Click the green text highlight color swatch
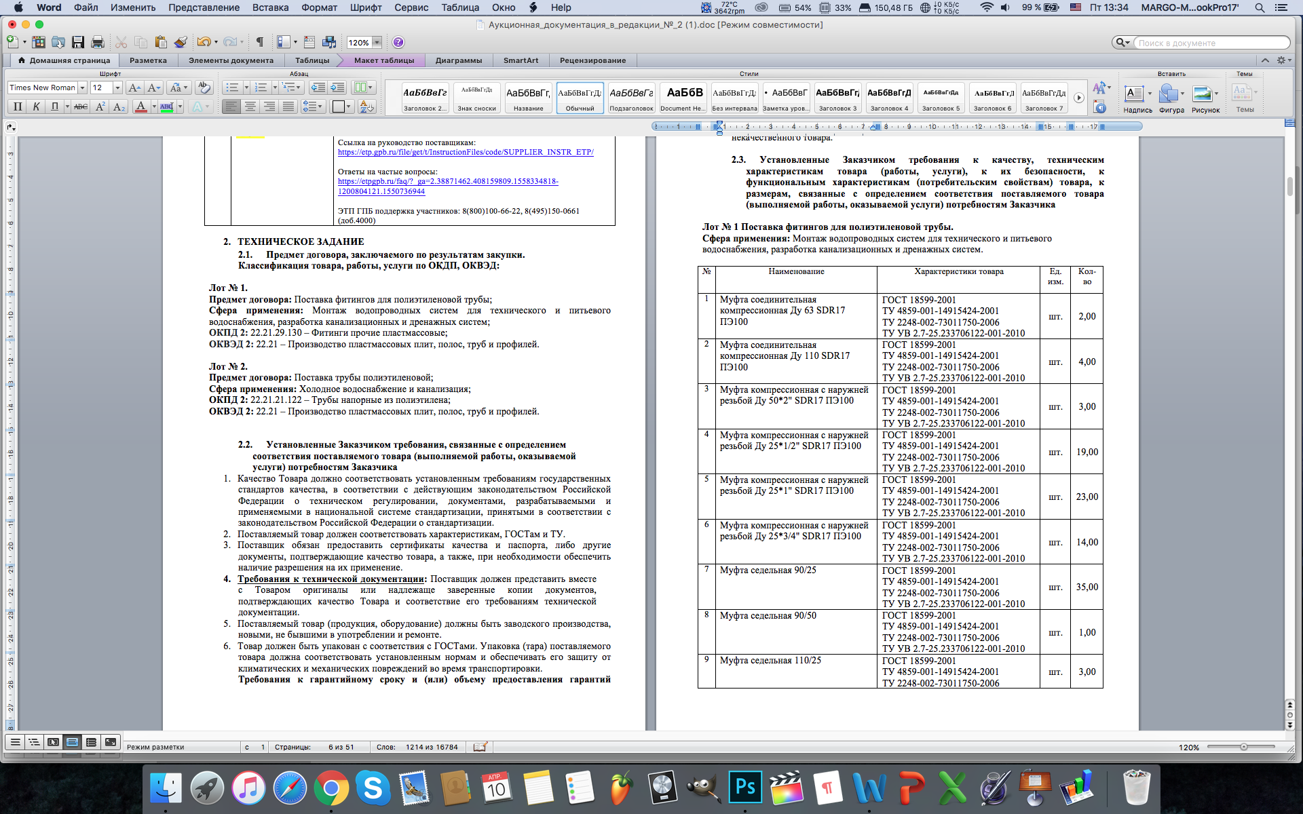Image resolution: width=1303 pixels, height=814 pixels. [167, 106]
